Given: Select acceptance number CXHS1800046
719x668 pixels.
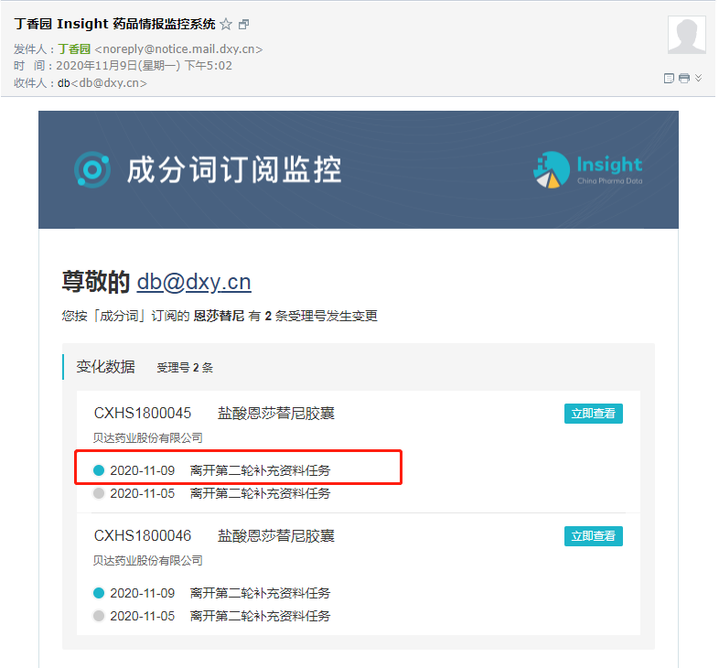Looking at the screenshot, I should [143, 535].
